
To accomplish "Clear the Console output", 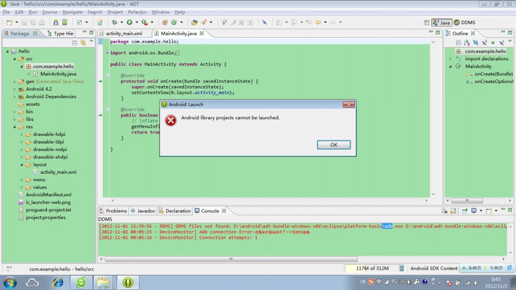I will 444,211.
